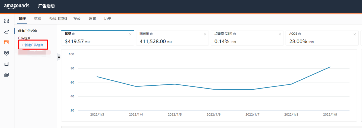Click the 2022/1/8 x-axis date label
The width and height of the screenshot is (362, 128).
click(x=292, y=114)
